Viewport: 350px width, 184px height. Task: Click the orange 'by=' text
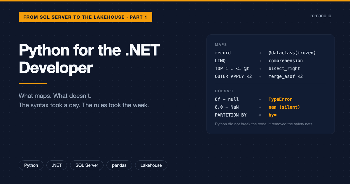tap(272, 115)
